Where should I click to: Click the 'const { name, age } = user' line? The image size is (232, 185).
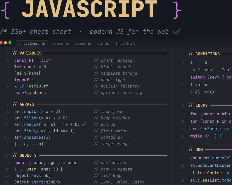tap(46, 163)
